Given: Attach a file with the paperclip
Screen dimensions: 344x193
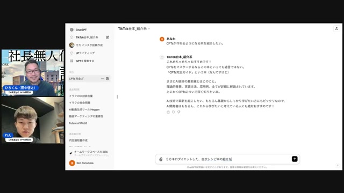Looking at the screenshot, I should pyautogui.click(x=161, y=159).
